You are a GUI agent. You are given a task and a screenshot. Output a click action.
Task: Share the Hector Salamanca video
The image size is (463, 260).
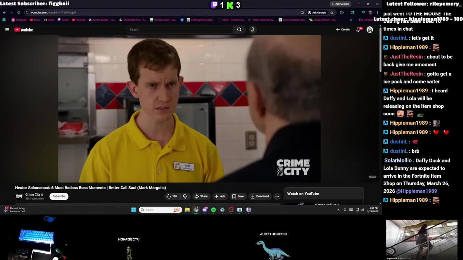tap(201, 196)
